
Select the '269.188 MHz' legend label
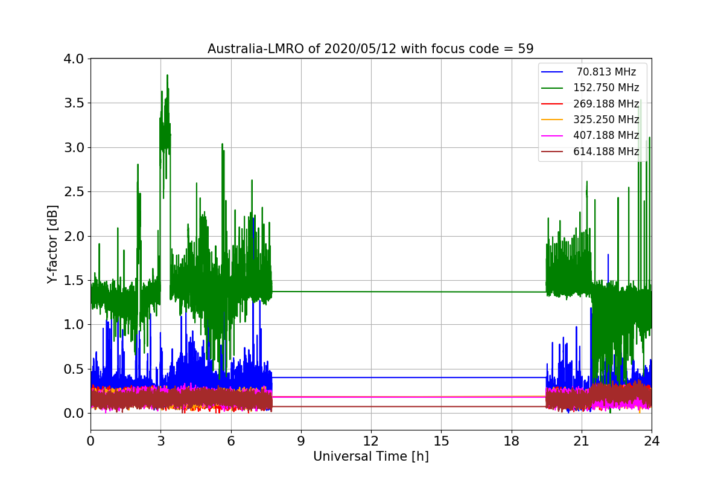(x=606, y=103)
